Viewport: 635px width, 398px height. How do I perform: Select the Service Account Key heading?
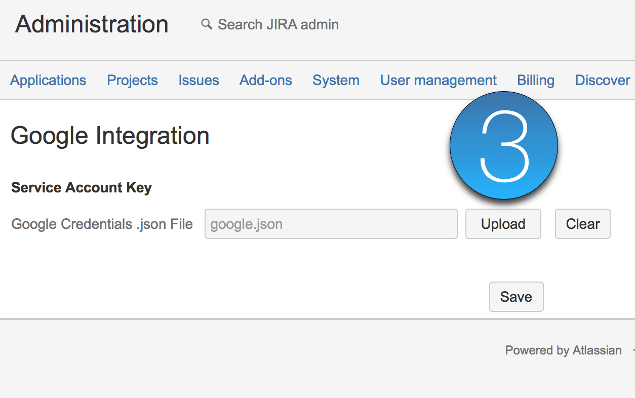click(81, 187)
